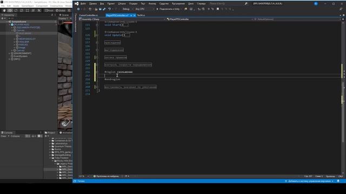Select the Rotate tool in Unity toolbar

point(16,10)
